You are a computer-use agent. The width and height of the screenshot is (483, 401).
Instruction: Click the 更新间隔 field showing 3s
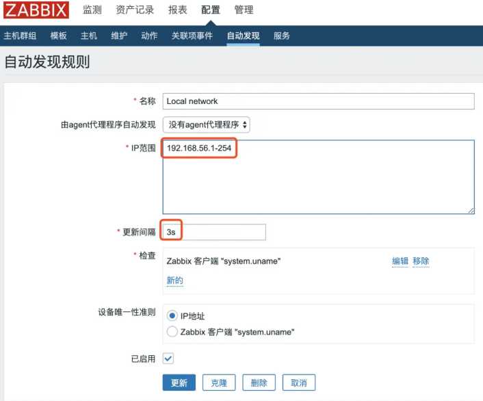[x=214, y=232]
